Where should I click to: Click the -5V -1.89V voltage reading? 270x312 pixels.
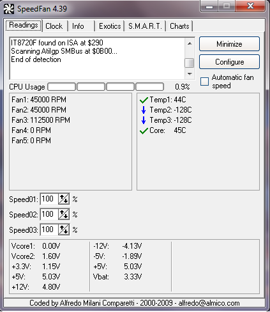(x=117, y=256)
